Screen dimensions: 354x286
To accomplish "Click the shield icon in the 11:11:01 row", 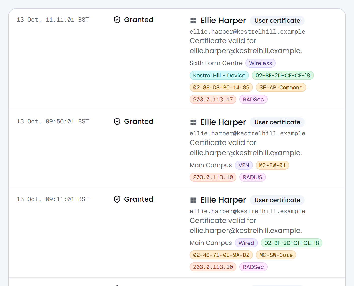I will tap(117, 20).
